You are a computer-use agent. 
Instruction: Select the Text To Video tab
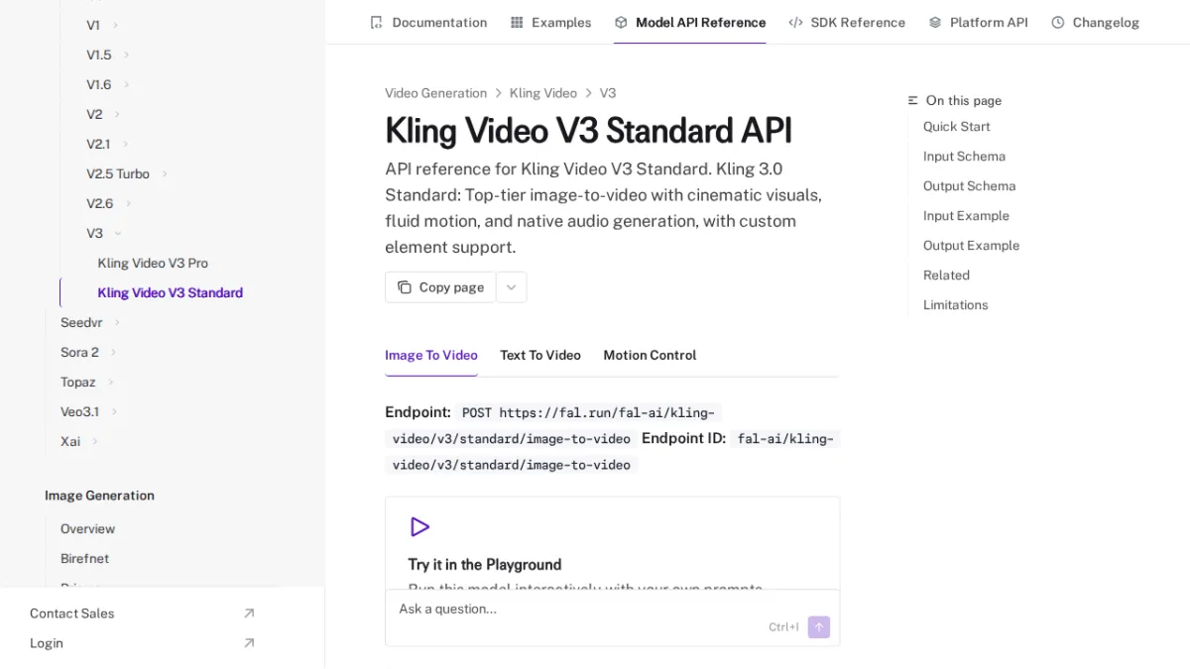pos(540,355)
